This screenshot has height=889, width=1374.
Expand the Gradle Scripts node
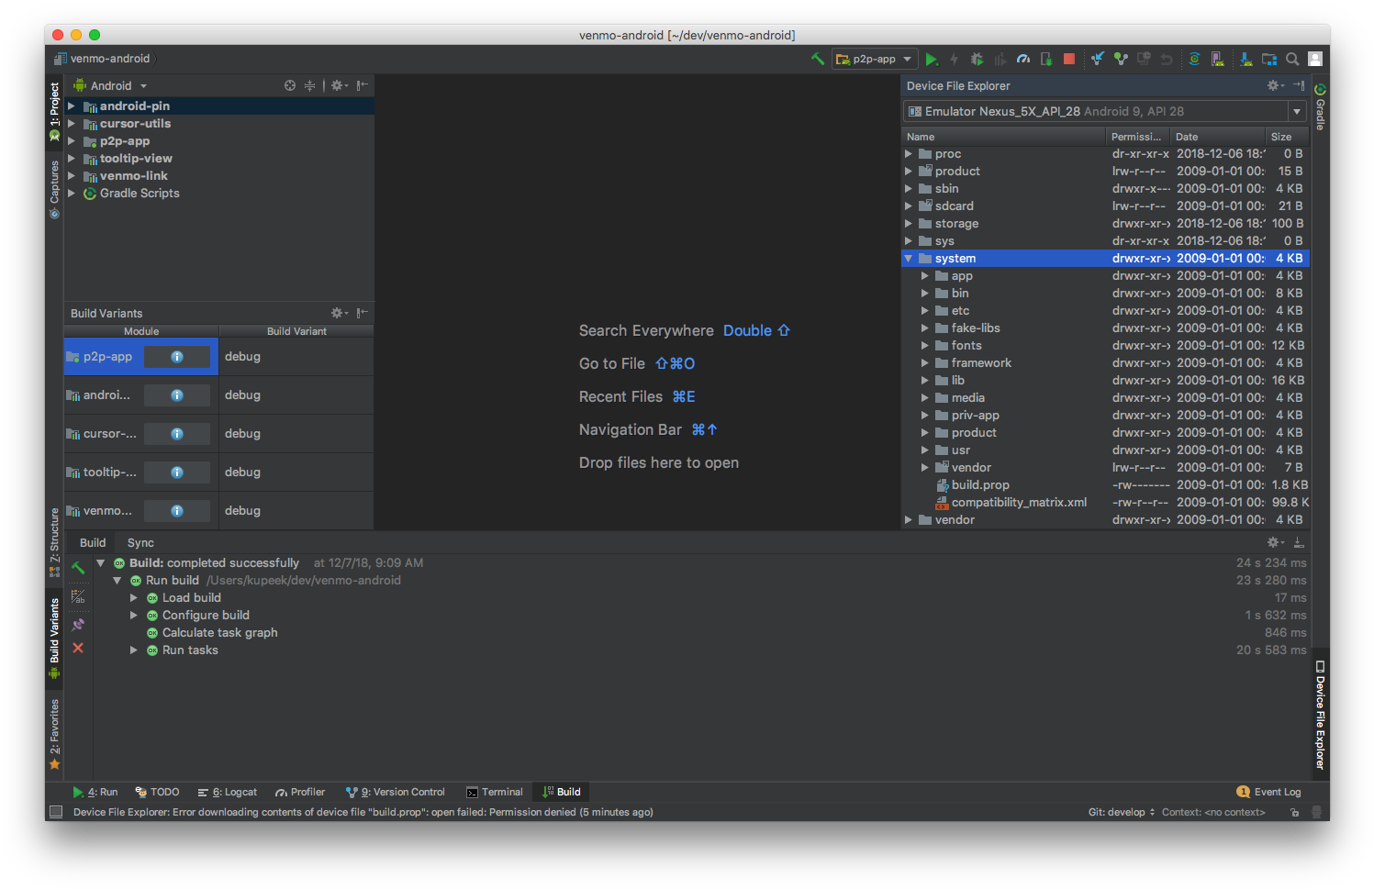pos(71,194)
